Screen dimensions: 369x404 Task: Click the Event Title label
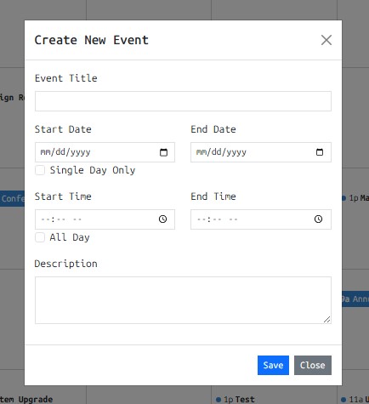click(x=66, y=78)
